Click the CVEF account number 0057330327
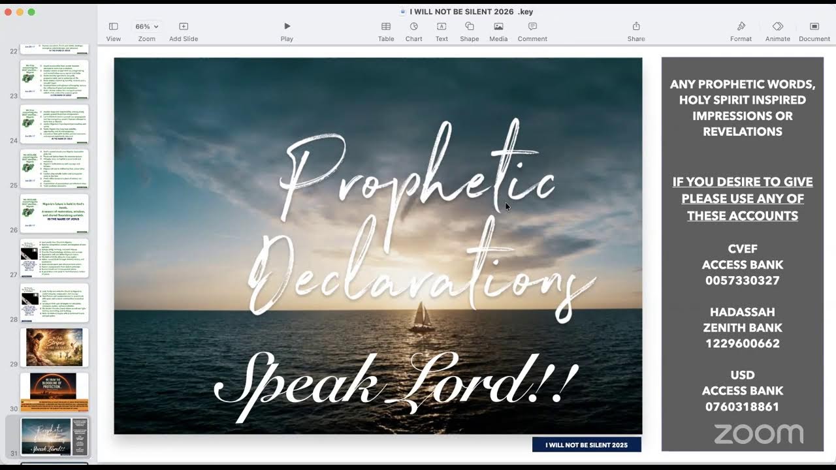The height and width of the screenshot is (470, 836). tap(743, 281)
